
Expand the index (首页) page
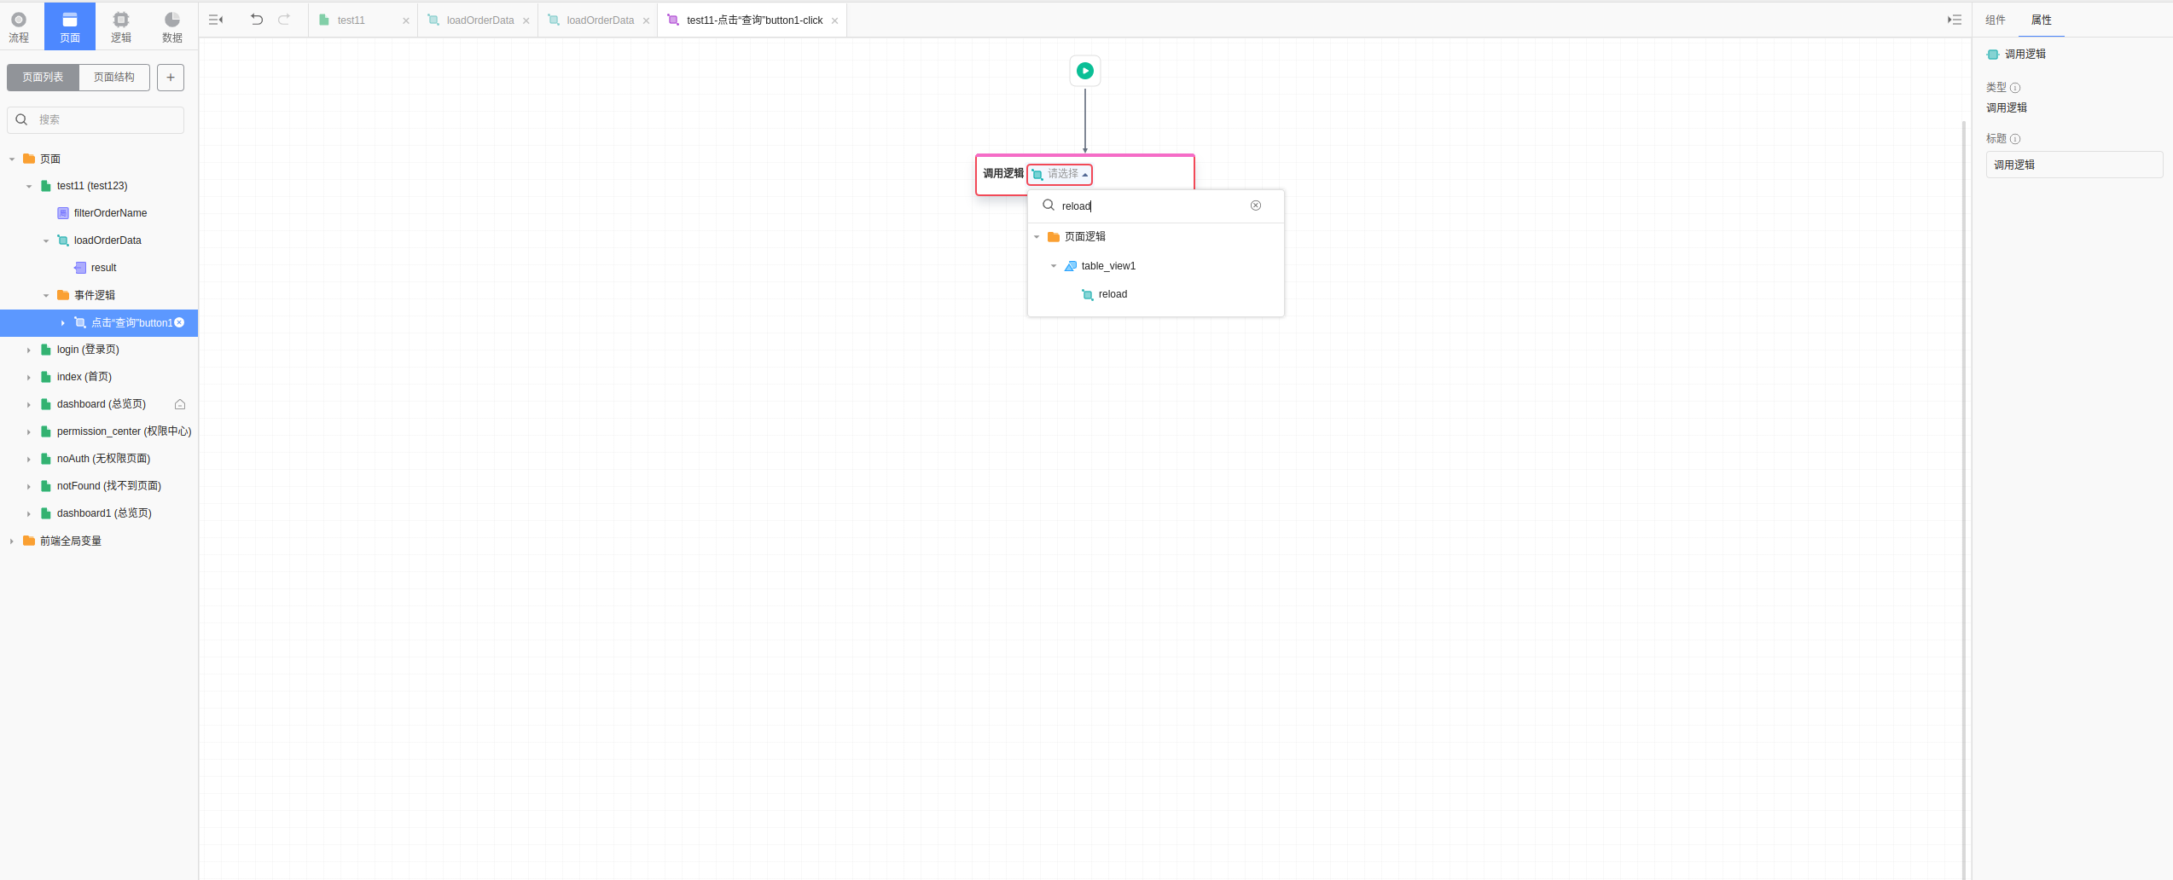click(x=29, y=378)
